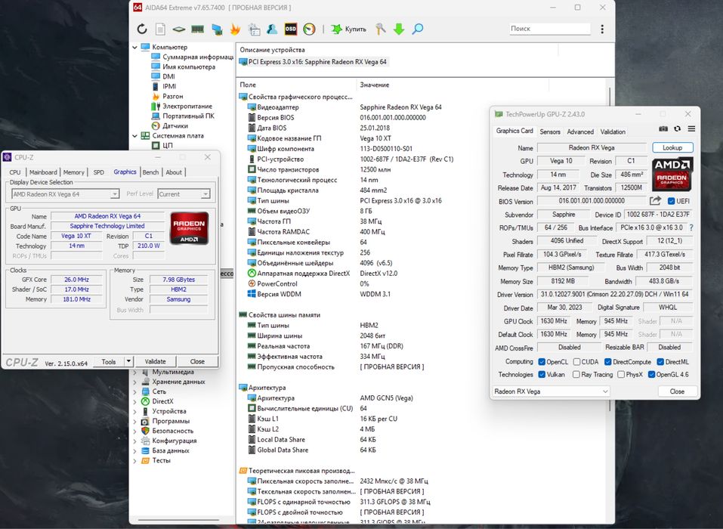
Task: Click the GPU-Z screenshot camera icon
Action: (663, 129)
